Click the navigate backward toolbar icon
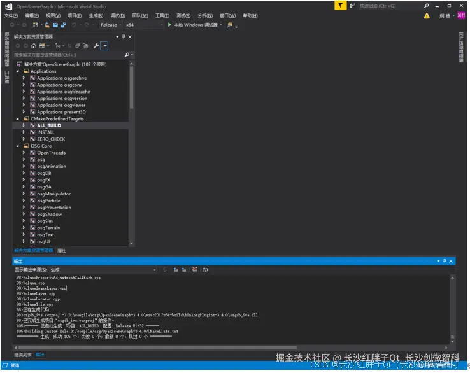This screenshot has width=470, height=373. [12, 25]
